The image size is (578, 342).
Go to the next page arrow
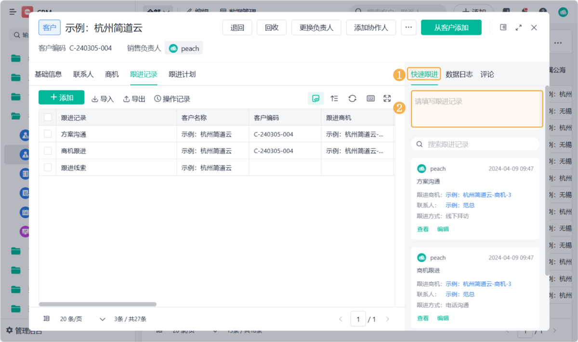[x=387, y=319]
